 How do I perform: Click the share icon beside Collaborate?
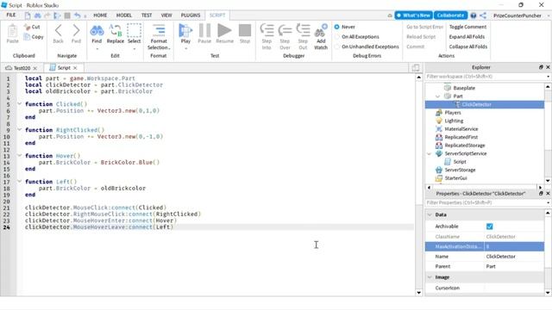(483, 15)
